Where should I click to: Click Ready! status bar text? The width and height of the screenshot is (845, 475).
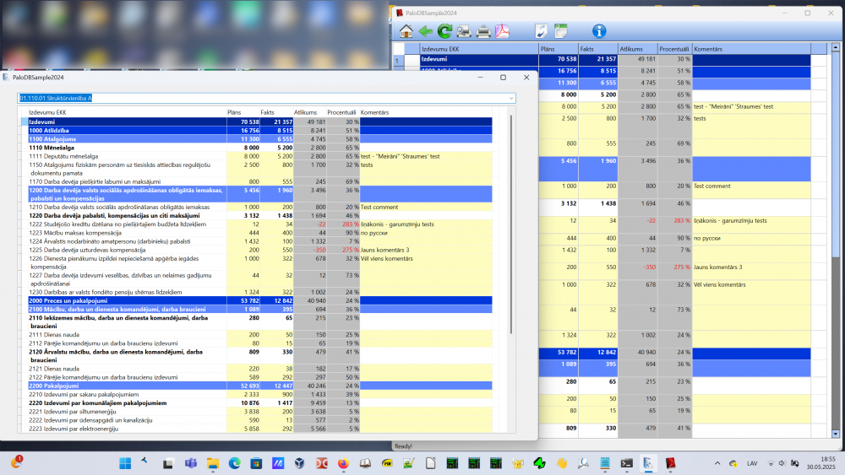tap(403, 446)
